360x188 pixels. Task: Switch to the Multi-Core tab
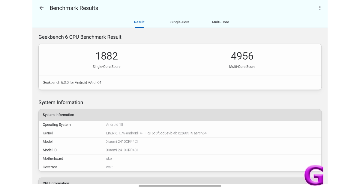[220, 22]
